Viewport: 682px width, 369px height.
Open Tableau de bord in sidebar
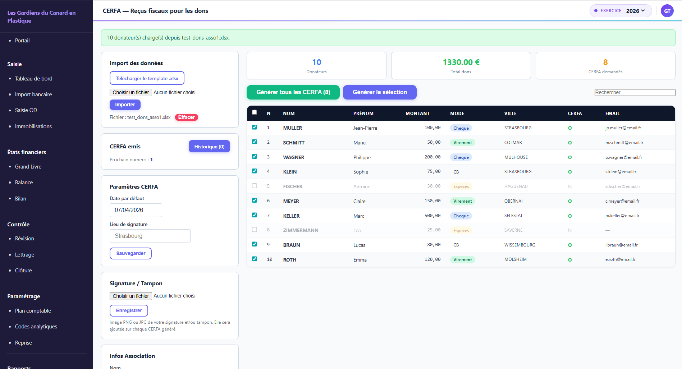tap(33, 79)
